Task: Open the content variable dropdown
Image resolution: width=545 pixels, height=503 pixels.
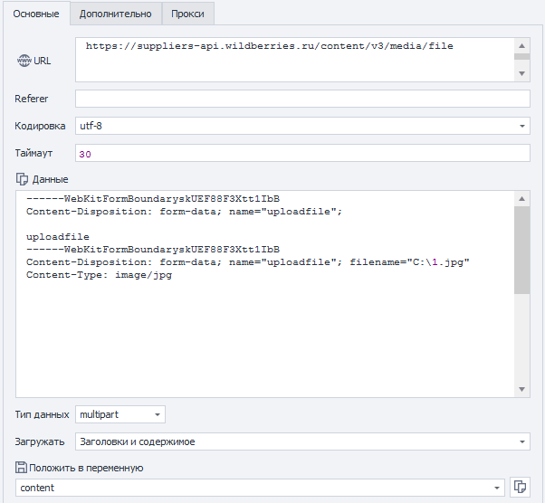Action: pos(497,488)
